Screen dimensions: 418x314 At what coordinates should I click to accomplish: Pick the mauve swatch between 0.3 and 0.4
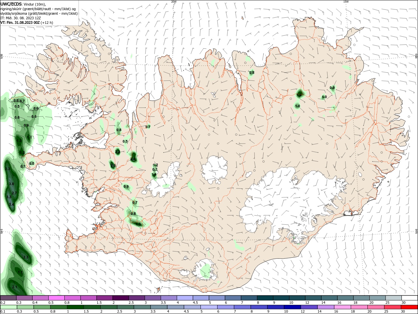[24, 298]
